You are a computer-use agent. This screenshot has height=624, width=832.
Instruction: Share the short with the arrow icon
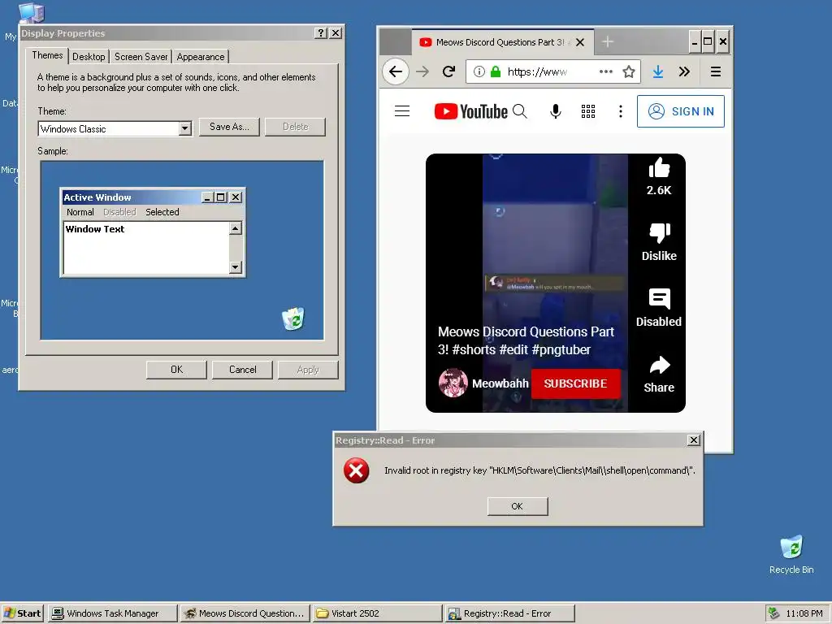pyautogui.click(x=660, y=366)
